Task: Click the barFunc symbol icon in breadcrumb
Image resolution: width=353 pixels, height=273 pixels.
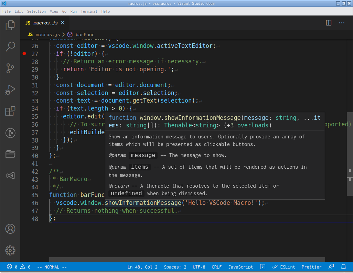Action: (x=70, y=34)
